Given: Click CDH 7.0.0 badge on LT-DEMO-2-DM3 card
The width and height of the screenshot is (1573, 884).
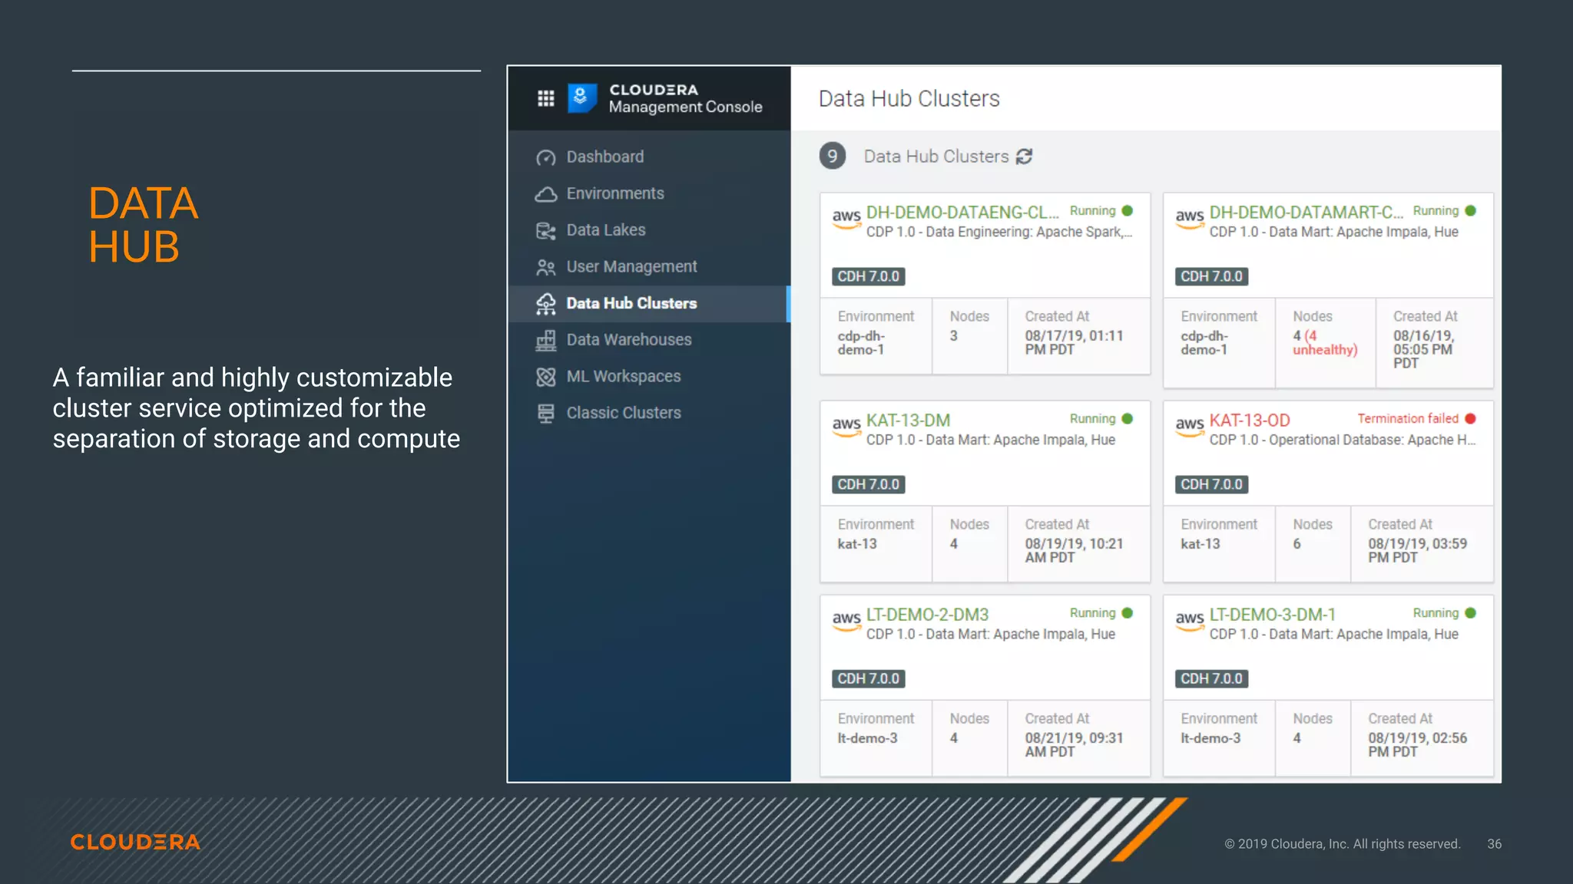Looking at the screenshot, I should (869, 679).
